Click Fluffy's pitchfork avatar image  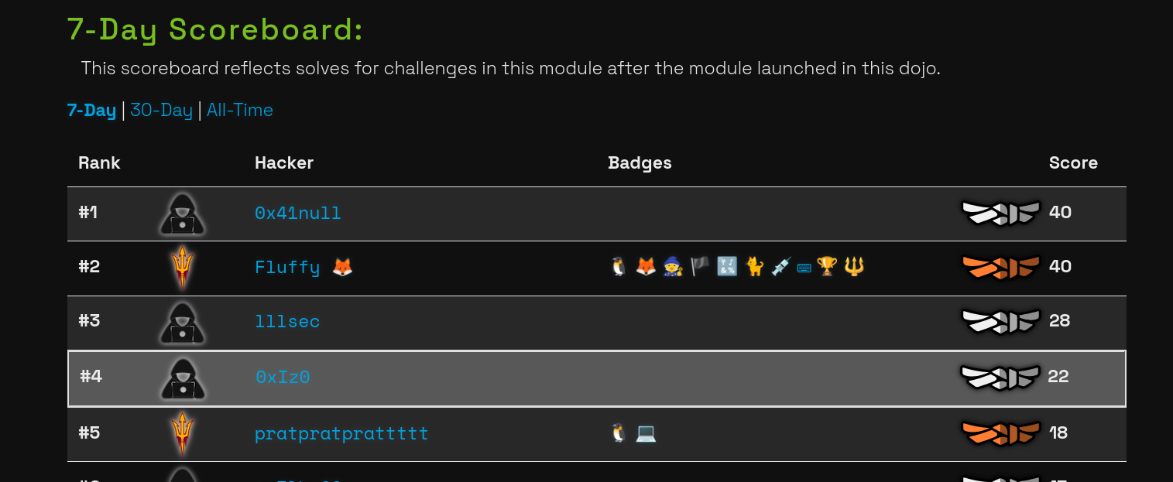[182, 268]
